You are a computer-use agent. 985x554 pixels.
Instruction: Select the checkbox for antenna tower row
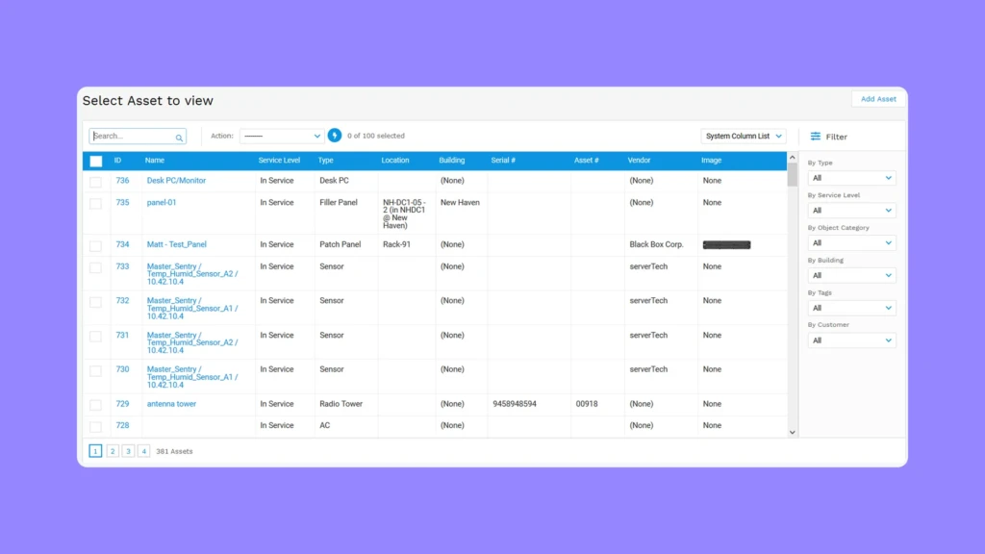click(x=95, y=405)
